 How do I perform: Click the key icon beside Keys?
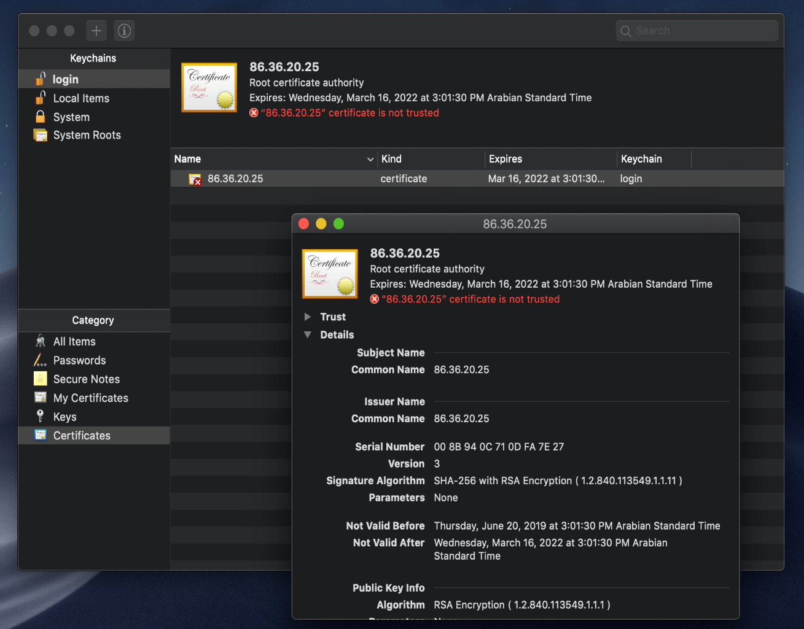coord(41,416)
